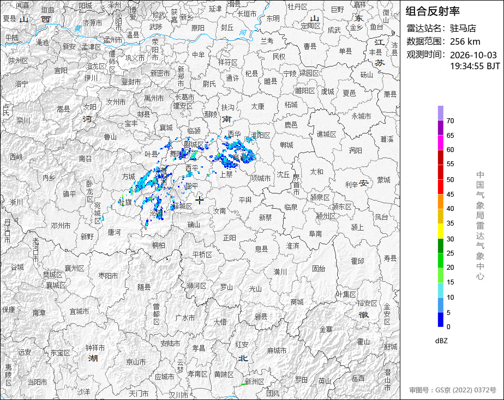Viewport: 504px width, 400px height.
Task: Click the cyan 10–15 dBZ legend swatch
Action: [x=440, y=290]
